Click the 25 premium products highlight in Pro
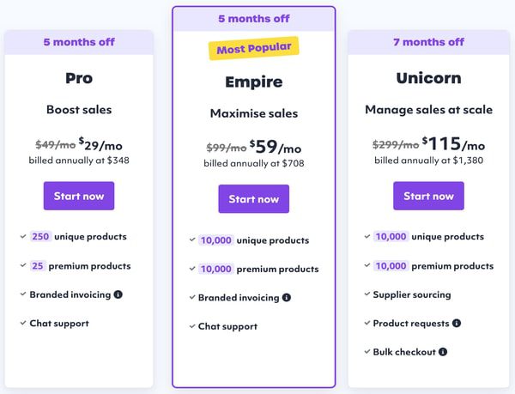This screenshot has width=515, height=394. (x=38, y=265)
